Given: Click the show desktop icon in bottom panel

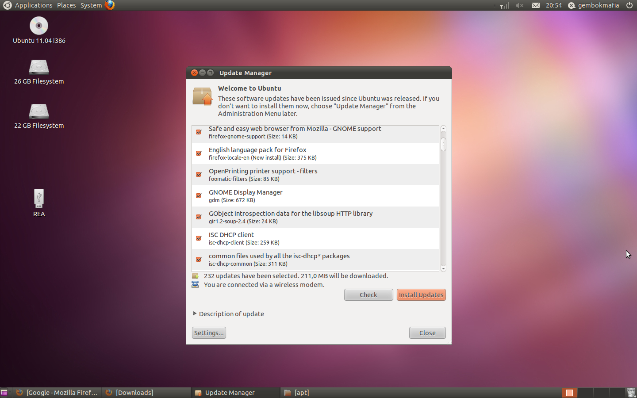Looking at the screenshot, I should click(x=4, y=393).
